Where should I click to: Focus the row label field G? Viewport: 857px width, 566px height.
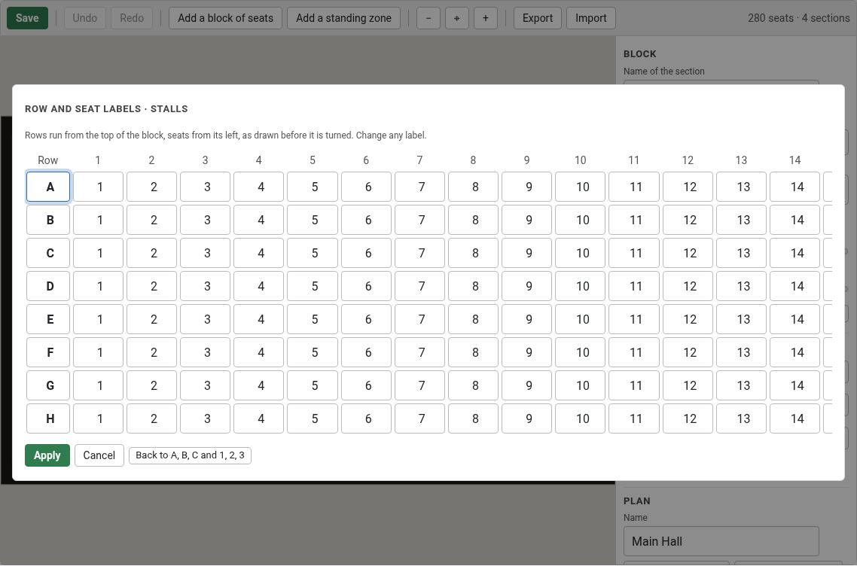click(x=48, y=385)
